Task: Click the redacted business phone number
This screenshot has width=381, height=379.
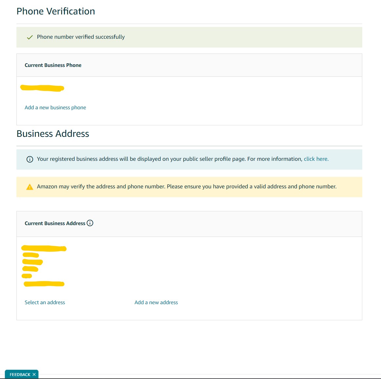Action: (x=42, y=88)
